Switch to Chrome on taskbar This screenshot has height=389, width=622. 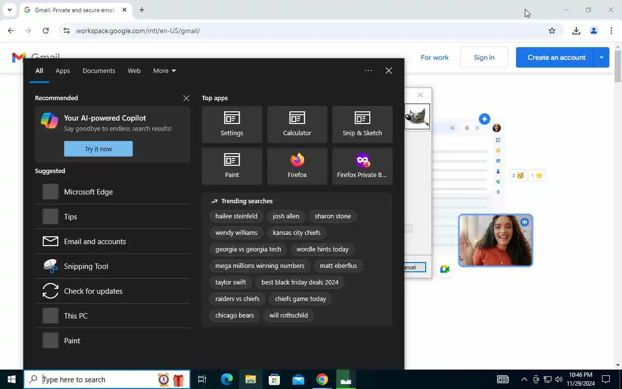[322, 379]
